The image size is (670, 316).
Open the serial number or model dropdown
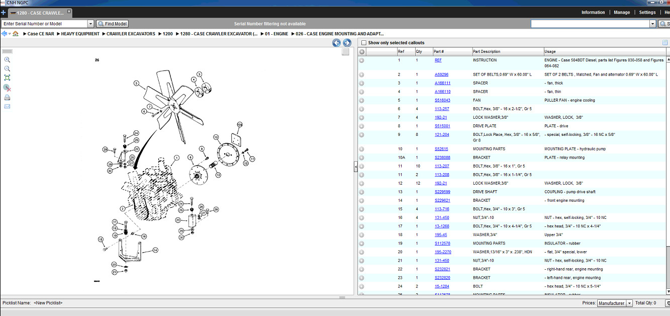[90, 24]
